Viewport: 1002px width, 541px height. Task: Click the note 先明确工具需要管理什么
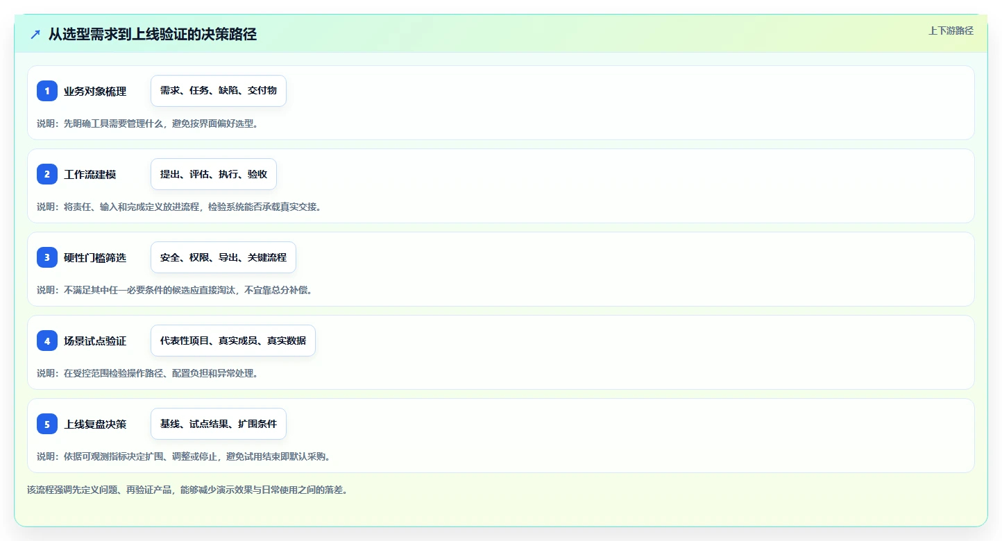[114, 123]
